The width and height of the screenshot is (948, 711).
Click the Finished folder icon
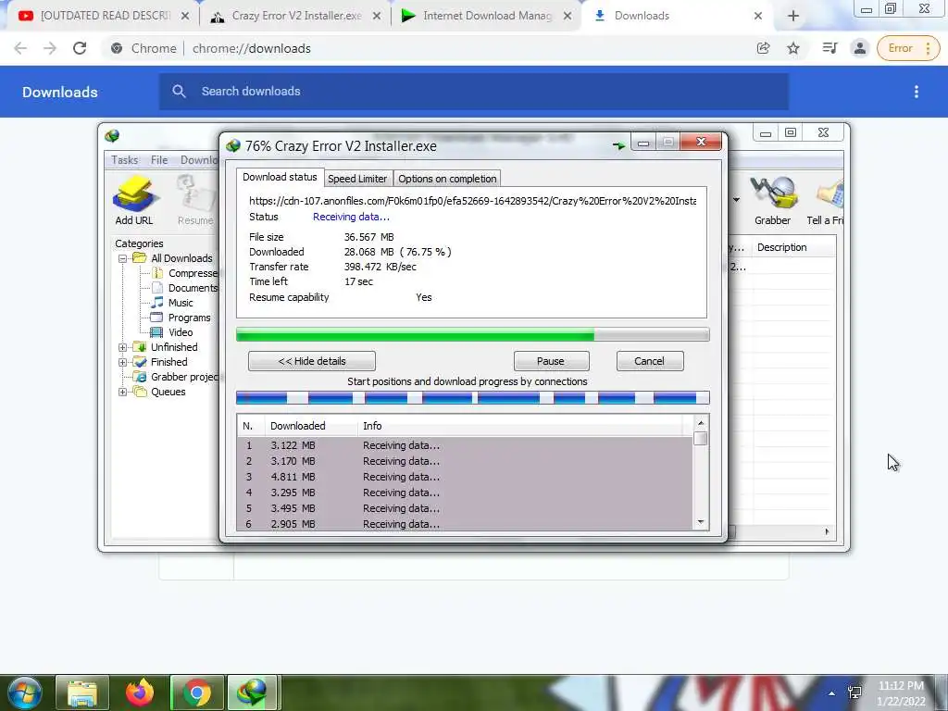coord(140,362)
